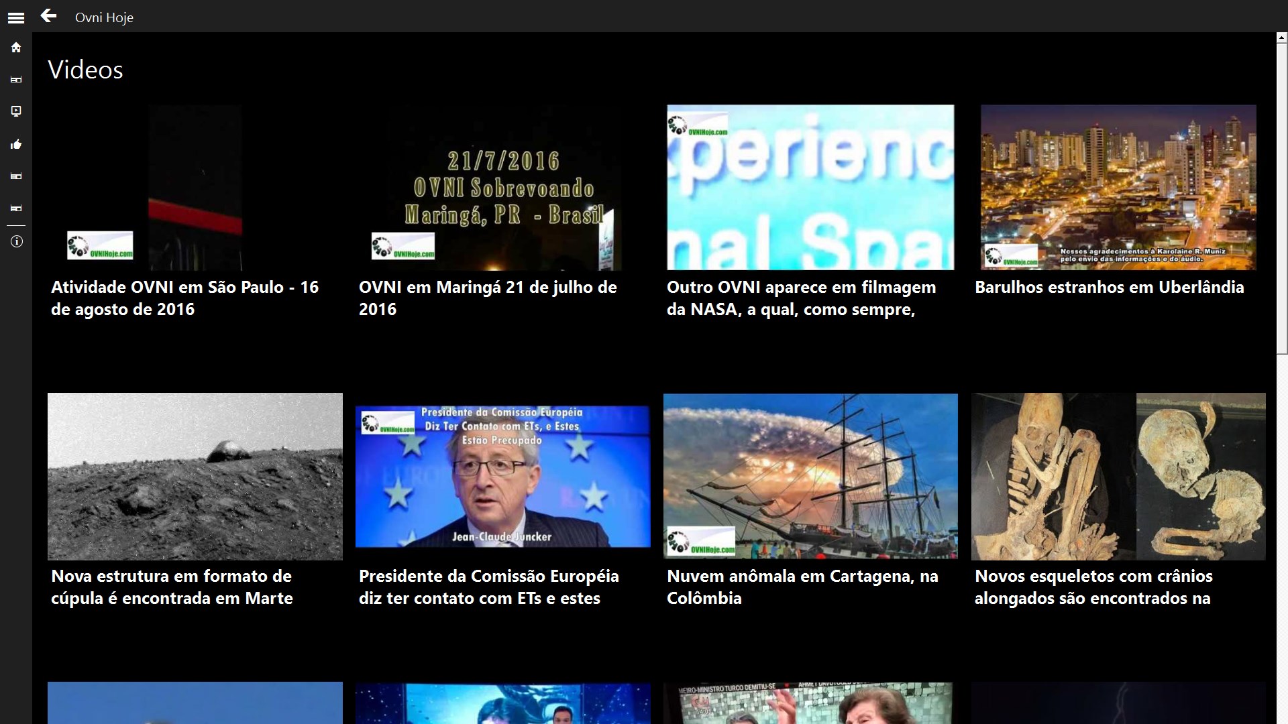This screenshot has width=1288, height=724.
Task: Go to Home in the sidebar
Action: pos(16,48)
